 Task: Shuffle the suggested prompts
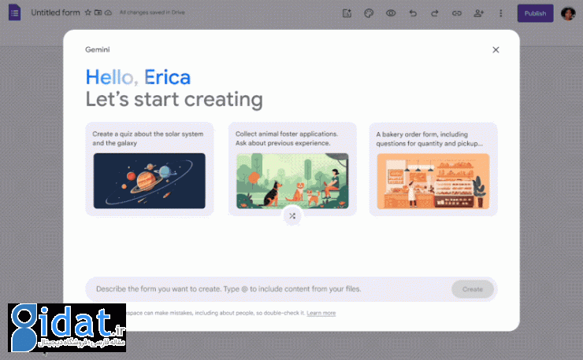(292, 215)
